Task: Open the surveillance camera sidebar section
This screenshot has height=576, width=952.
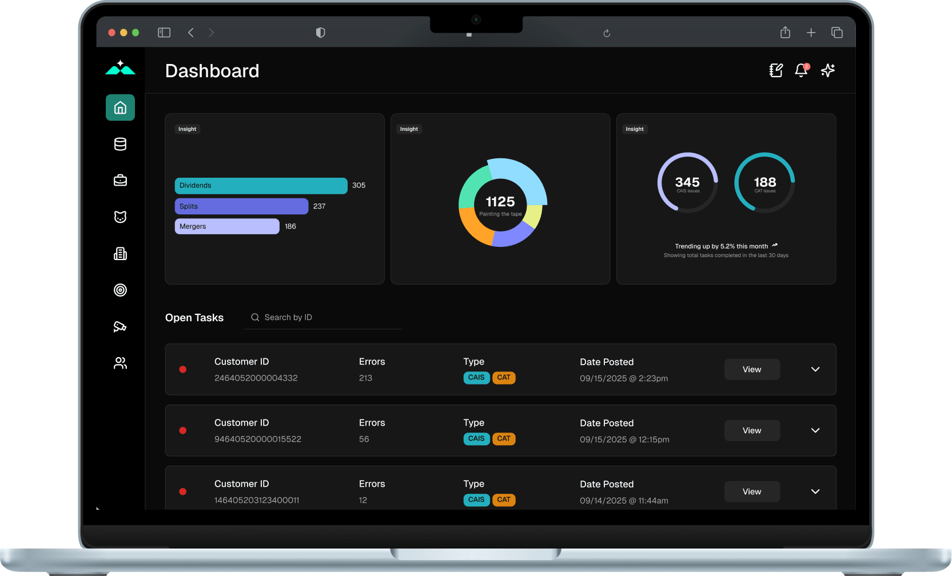Action: pyautogui.click(x=120, y=326)
